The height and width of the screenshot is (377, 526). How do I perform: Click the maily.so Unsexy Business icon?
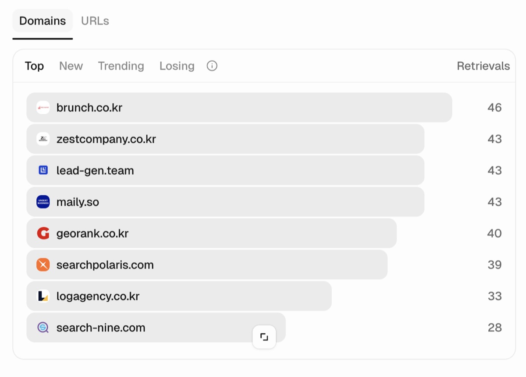43,202
